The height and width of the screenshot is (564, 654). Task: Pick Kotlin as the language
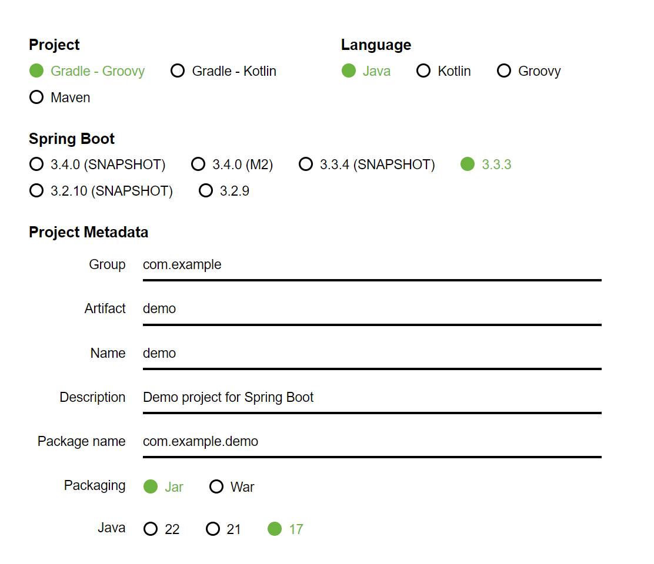[423, 71]
